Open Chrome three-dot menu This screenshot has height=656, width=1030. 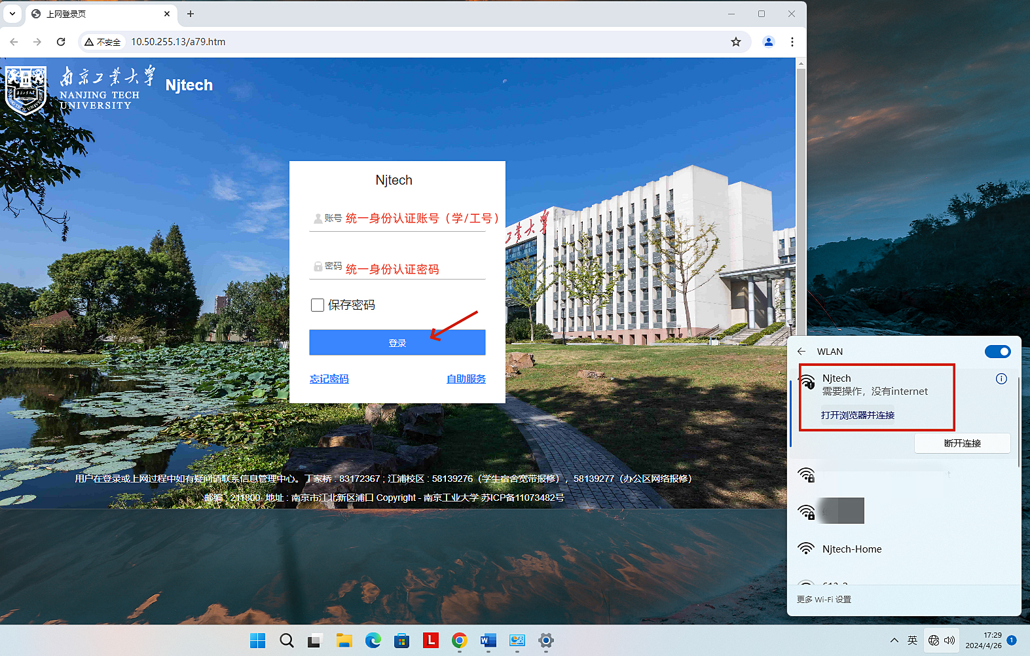click(x=792, y=42)
